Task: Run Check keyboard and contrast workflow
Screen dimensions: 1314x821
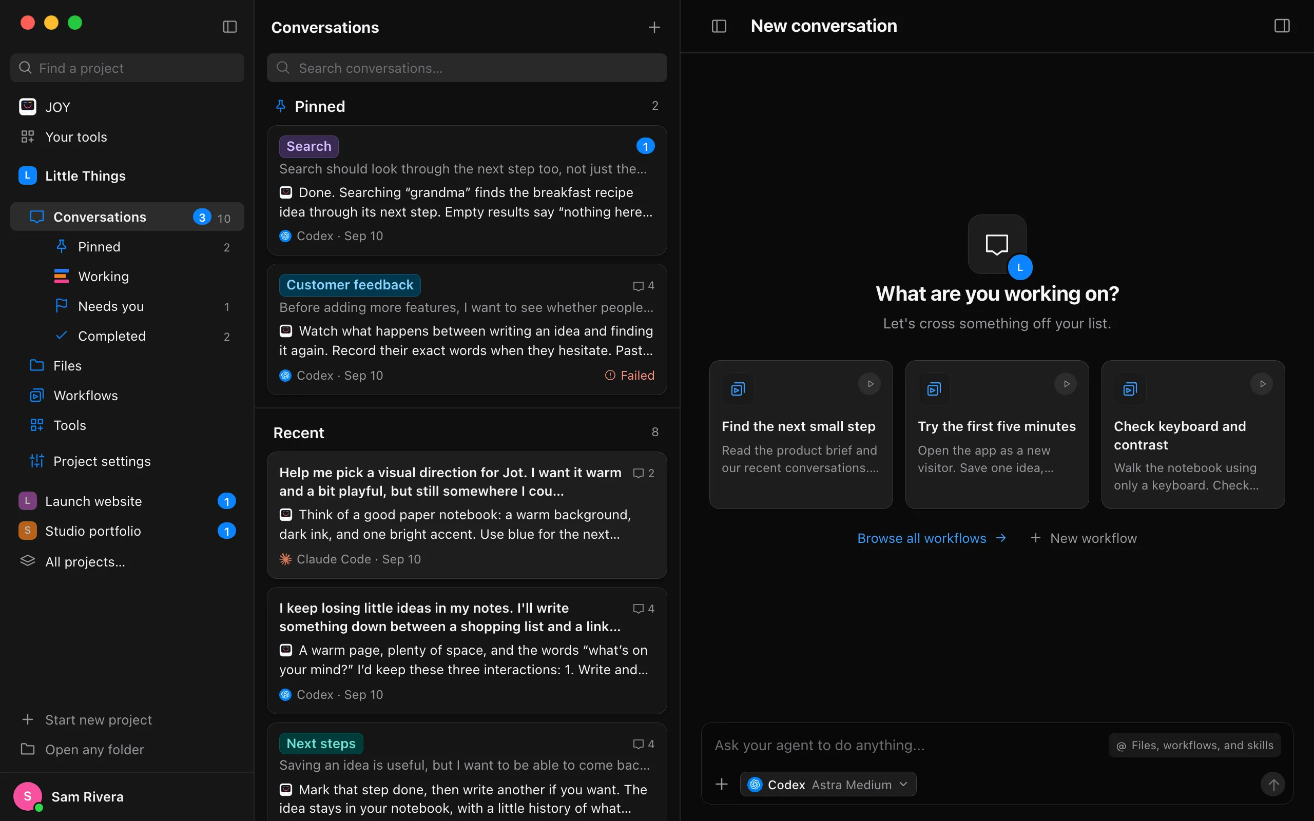Action: (1262, 384)
